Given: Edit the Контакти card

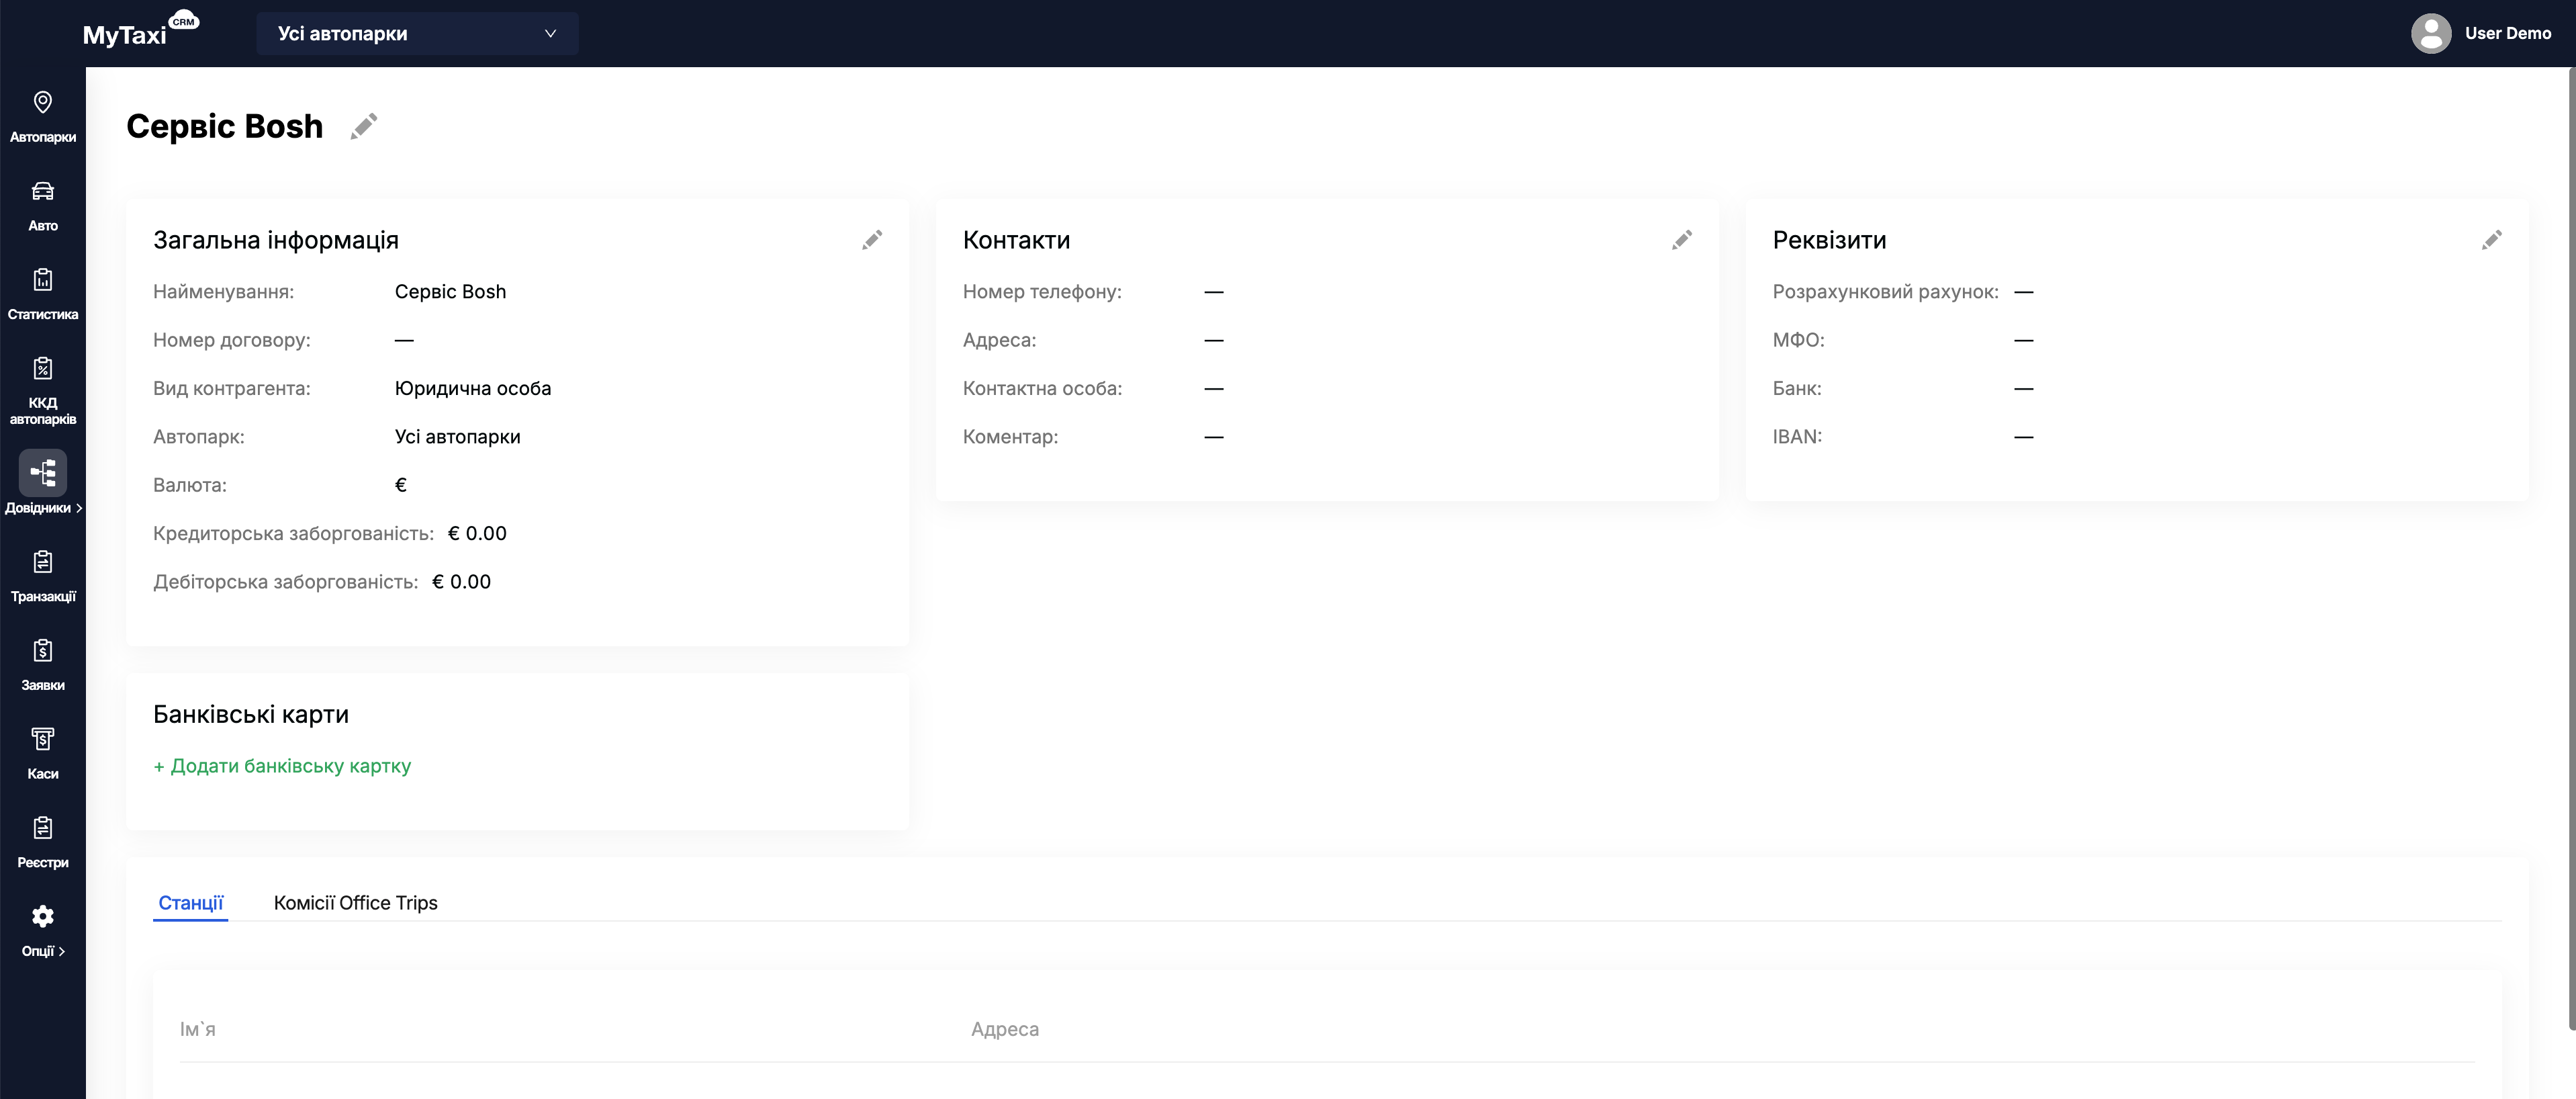Looking at the screenshot, I should pos(1682,240).
